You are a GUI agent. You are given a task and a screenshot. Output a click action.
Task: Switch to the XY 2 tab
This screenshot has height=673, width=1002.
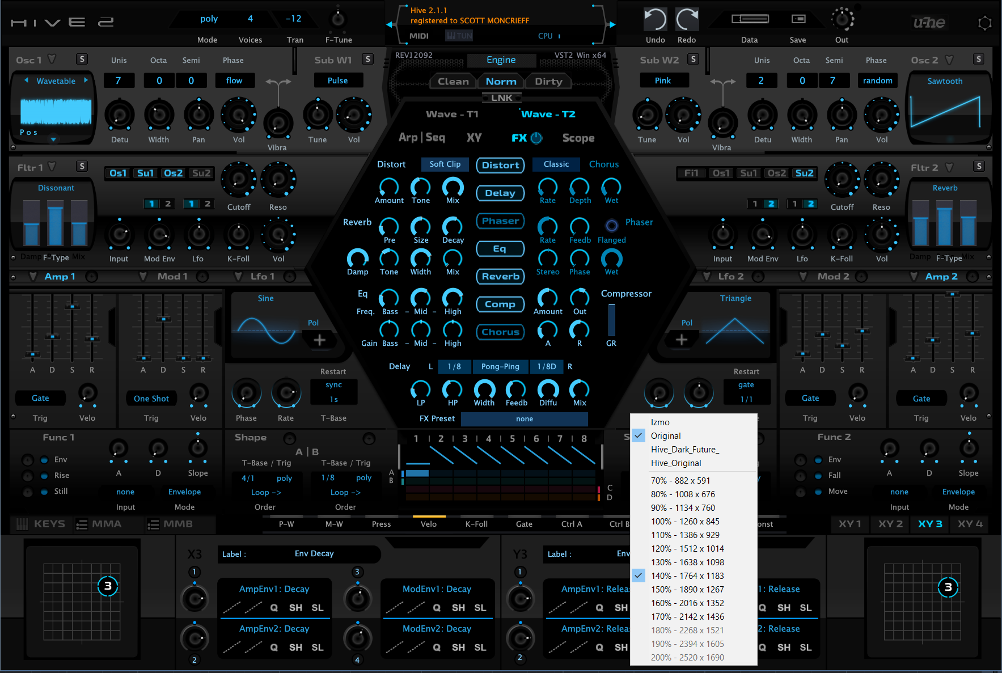[890, 524]
